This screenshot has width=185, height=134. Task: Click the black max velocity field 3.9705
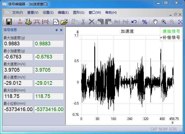pyautogui.click(x=18, y=70)
